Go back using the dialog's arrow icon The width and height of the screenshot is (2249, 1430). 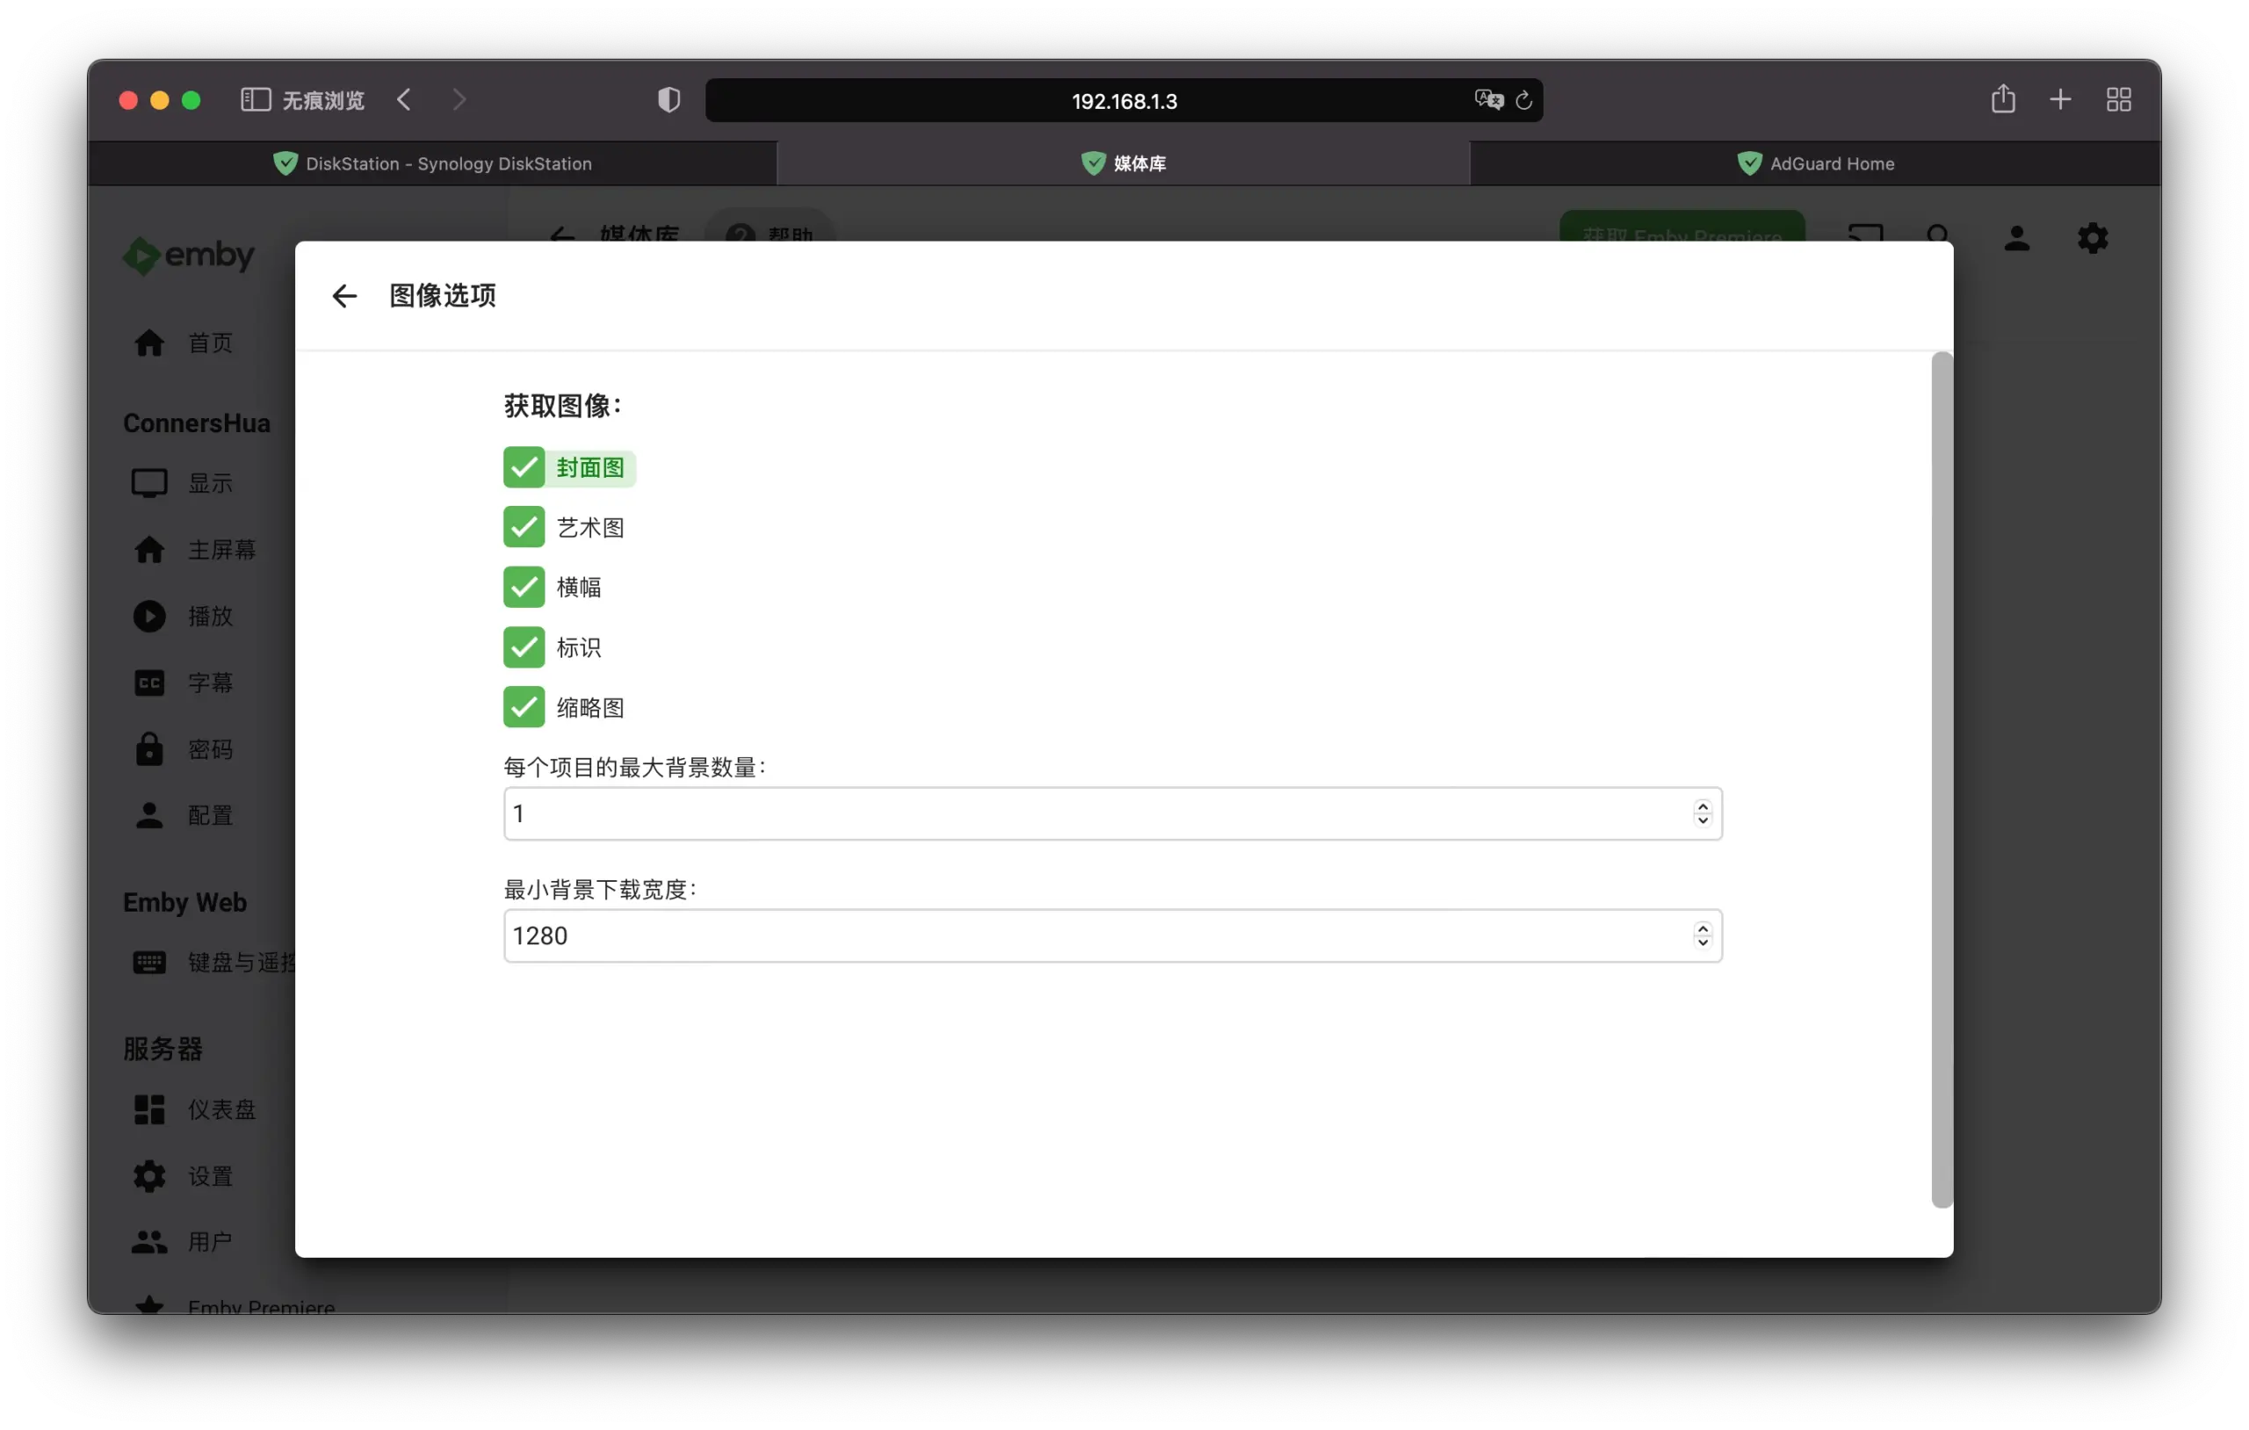click(344, 296)
